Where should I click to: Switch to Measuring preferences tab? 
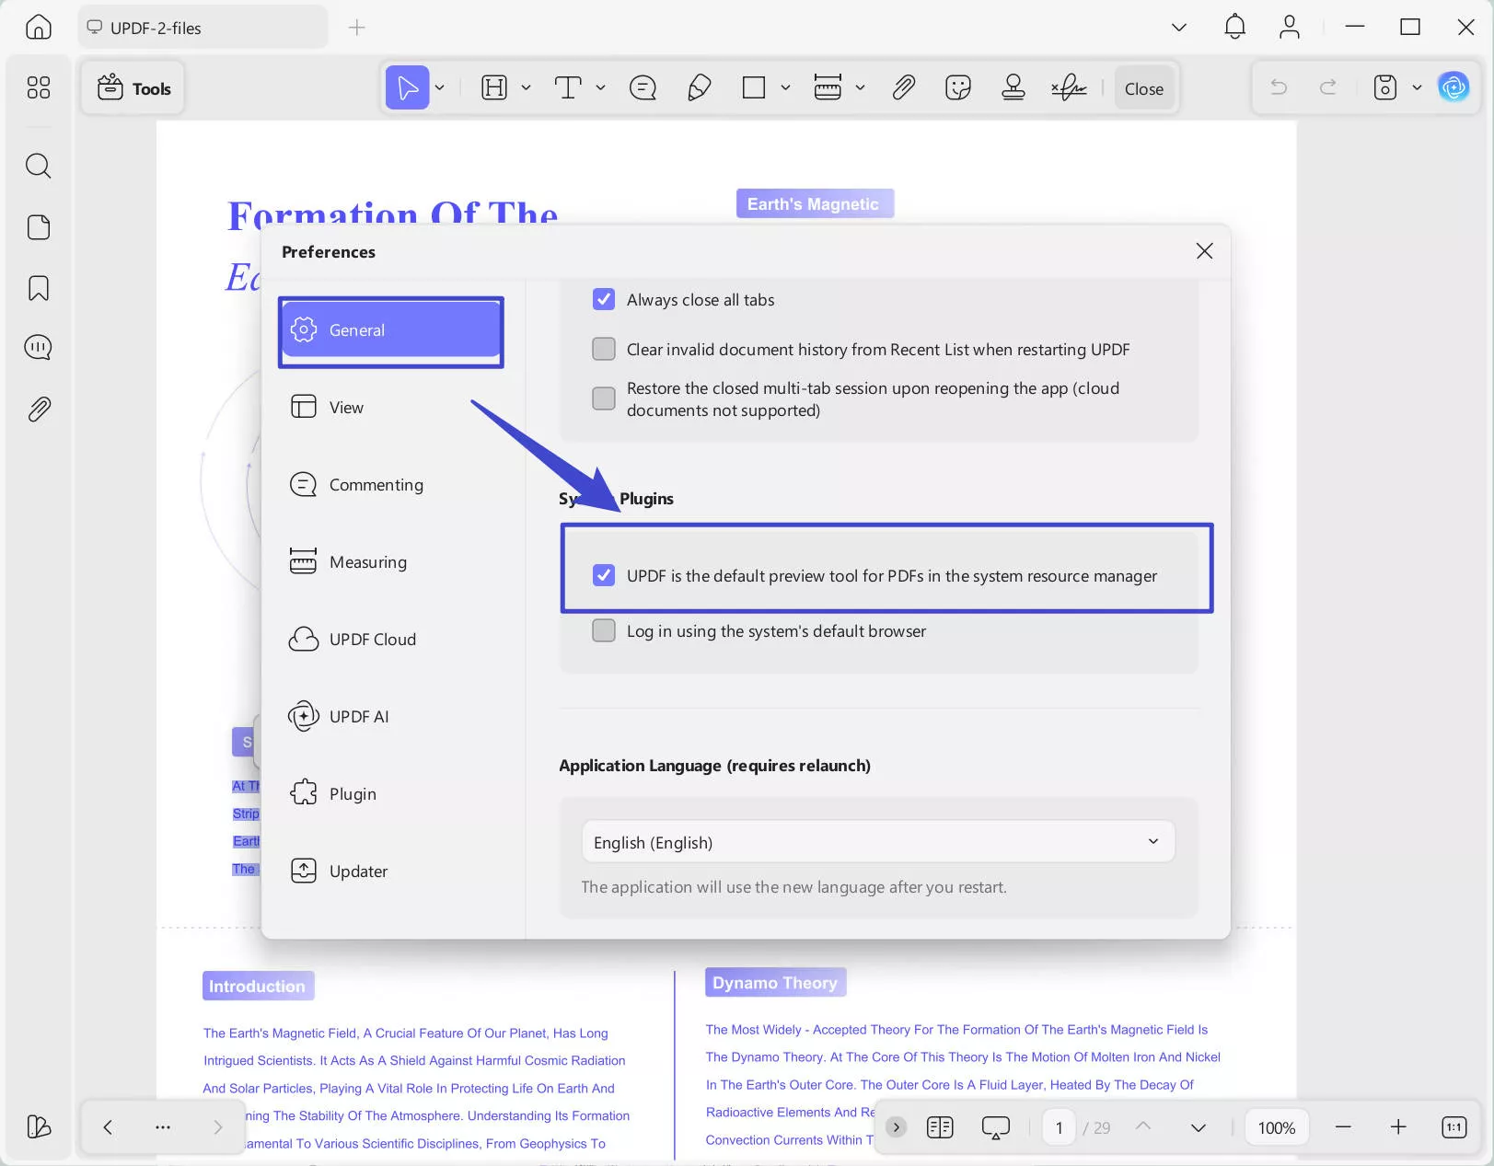click(x=391, y=561)
